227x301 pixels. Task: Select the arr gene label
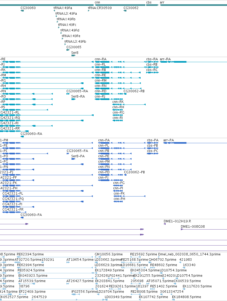point(162,2)
